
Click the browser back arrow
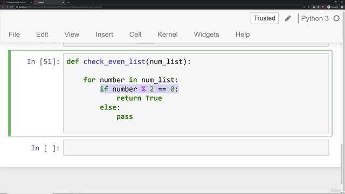pos(3,7)
